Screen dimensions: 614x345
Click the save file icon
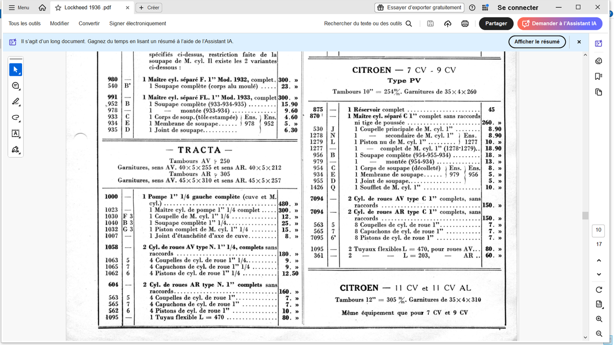click(430, 23)
